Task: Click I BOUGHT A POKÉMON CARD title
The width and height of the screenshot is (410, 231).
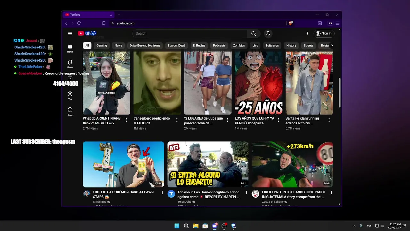Action: click(x=123, y=194)
